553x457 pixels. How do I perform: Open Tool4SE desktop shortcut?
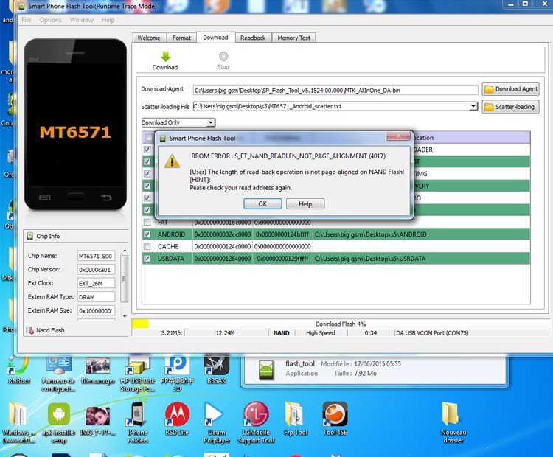click(335, 419)
